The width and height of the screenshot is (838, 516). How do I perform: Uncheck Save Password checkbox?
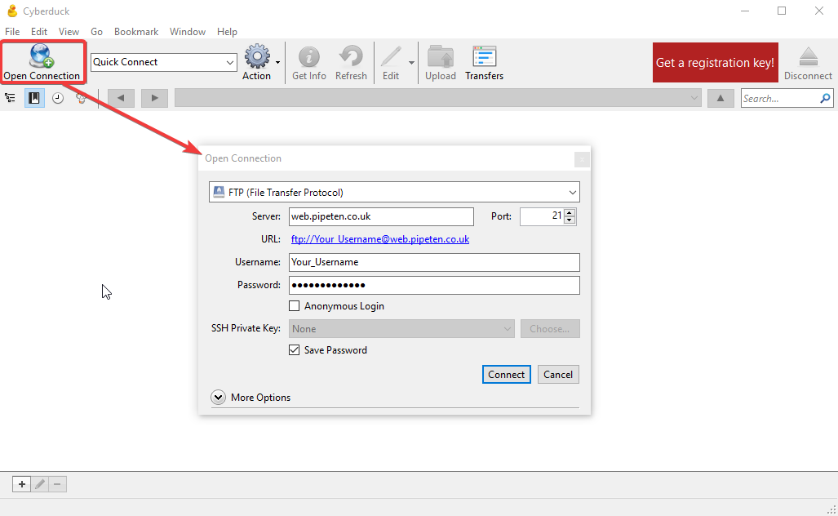pyautogui.click(x=294, y=349)
